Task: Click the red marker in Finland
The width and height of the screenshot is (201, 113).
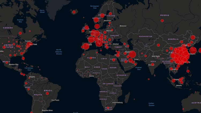Action: pos(110,14)
